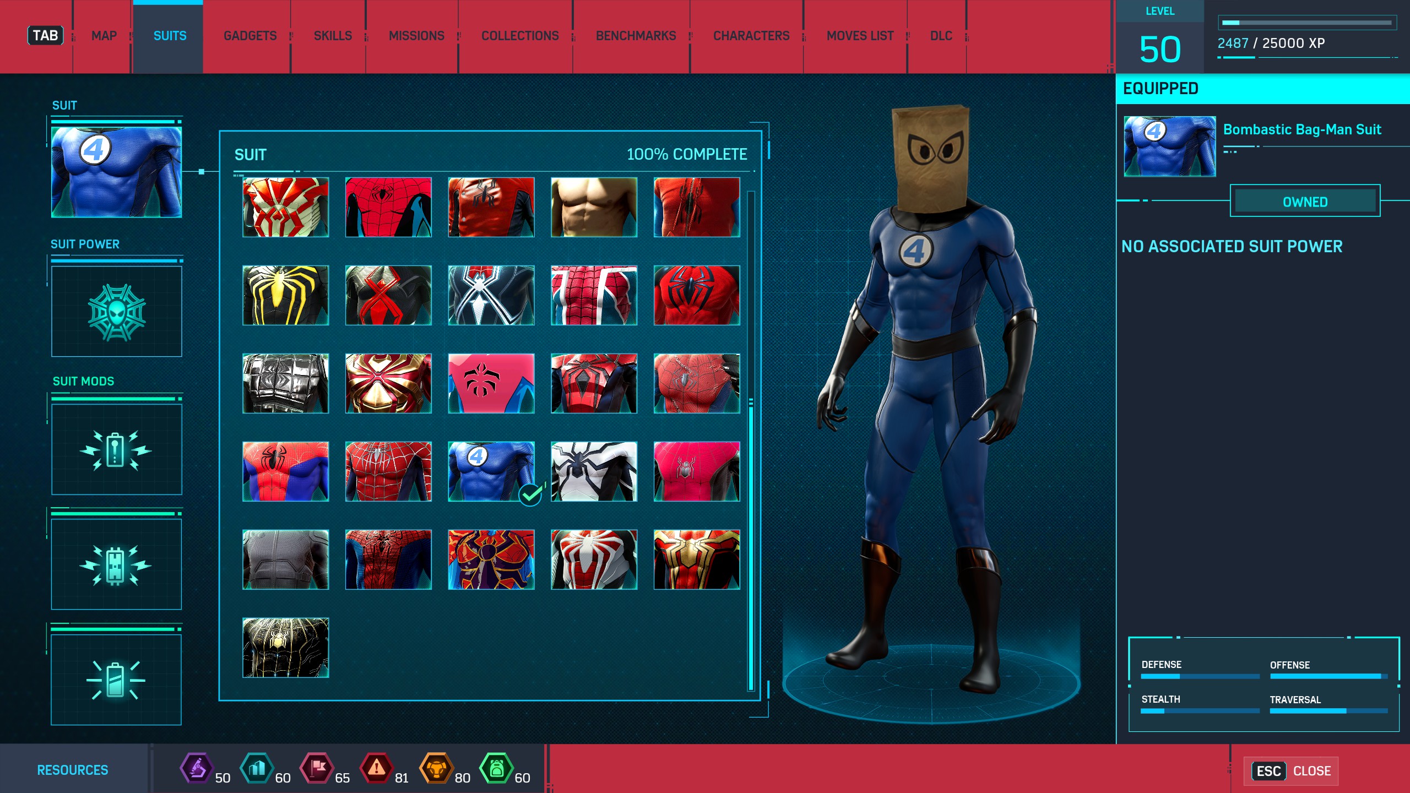Go to the Moves List tab
The width and height of the screenshot is (1410, 793).
(x=860, y=36)
